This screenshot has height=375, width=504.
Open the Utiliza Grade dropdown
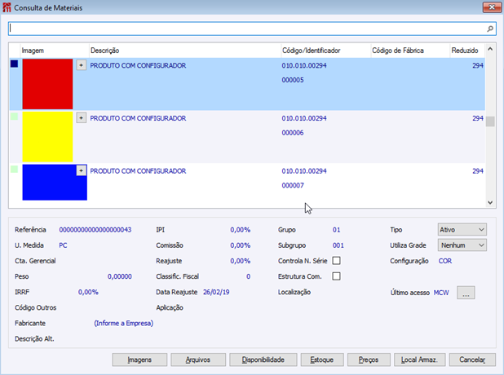click(x=462, y=245)
